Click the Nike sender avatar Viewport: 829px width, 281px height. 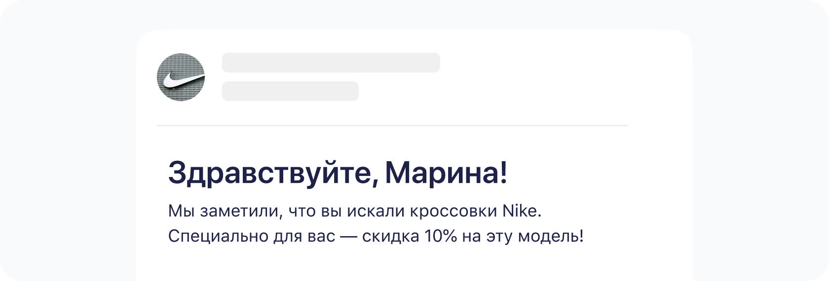pos(181,77)
